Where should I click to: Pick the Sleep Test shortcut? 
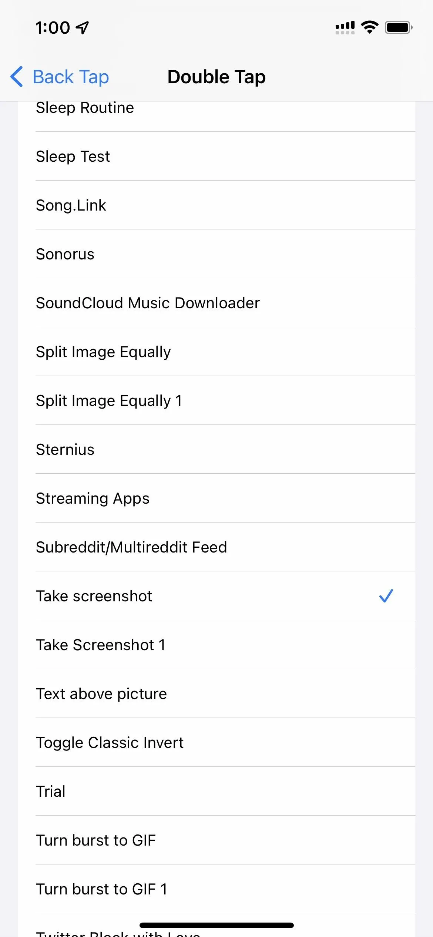216,156
